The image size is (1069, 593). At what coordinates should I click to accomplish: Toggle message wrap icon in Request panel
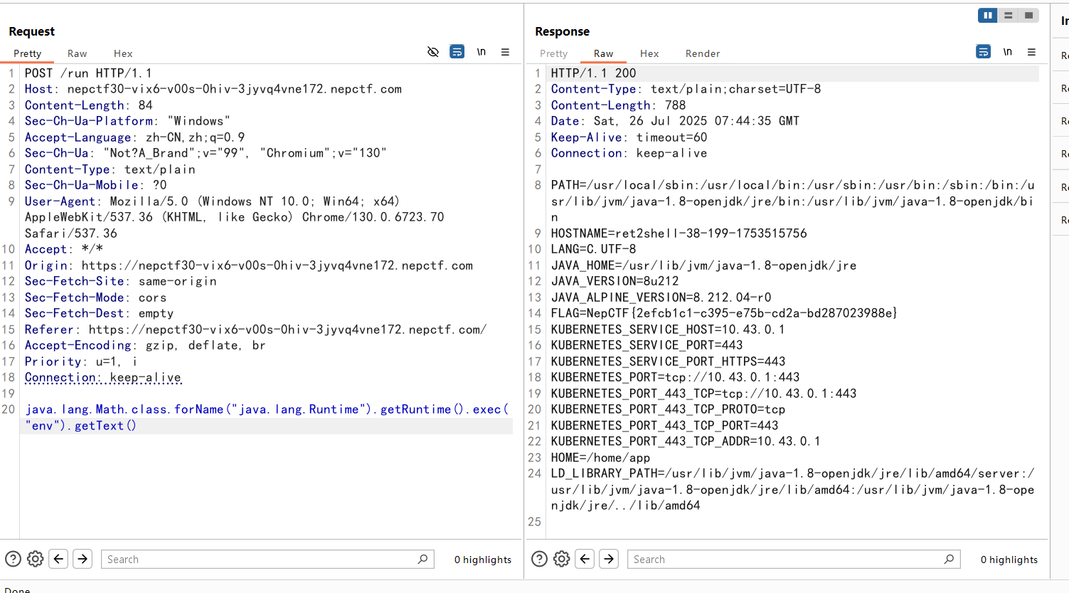457,52
